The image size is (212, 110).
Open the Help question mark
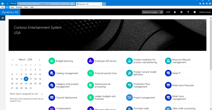pos(188,12)
